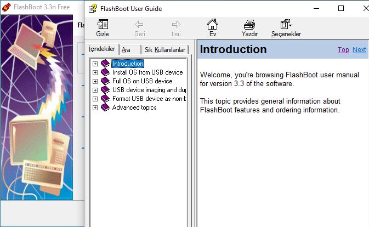Click book icon beside USB device imaging
Viewport: 369px width, 227px height.
pyautogui.click(x=105, y=90)
